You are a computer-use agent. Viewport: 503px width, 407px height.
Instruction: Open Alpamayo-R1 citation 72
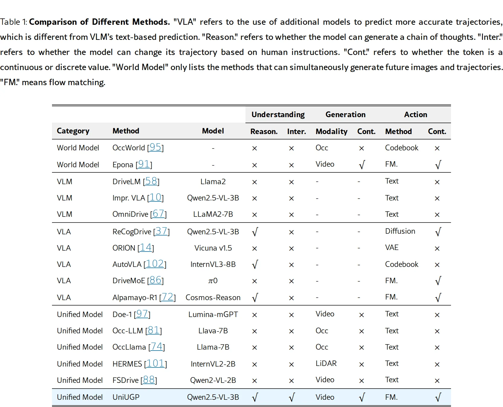click(x=167, y=297)
